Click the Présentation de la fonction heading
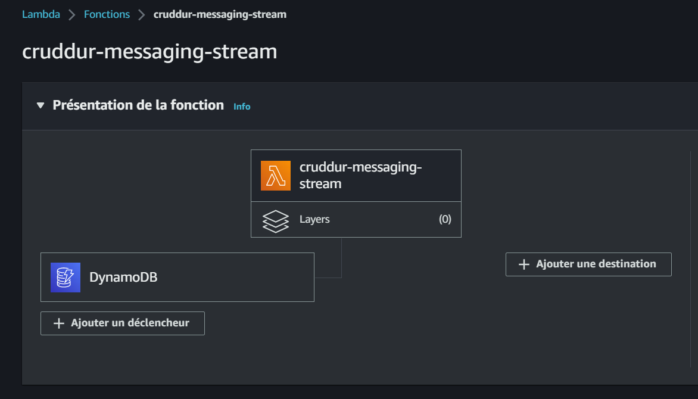The image size is (698, 399). [138, 105]
